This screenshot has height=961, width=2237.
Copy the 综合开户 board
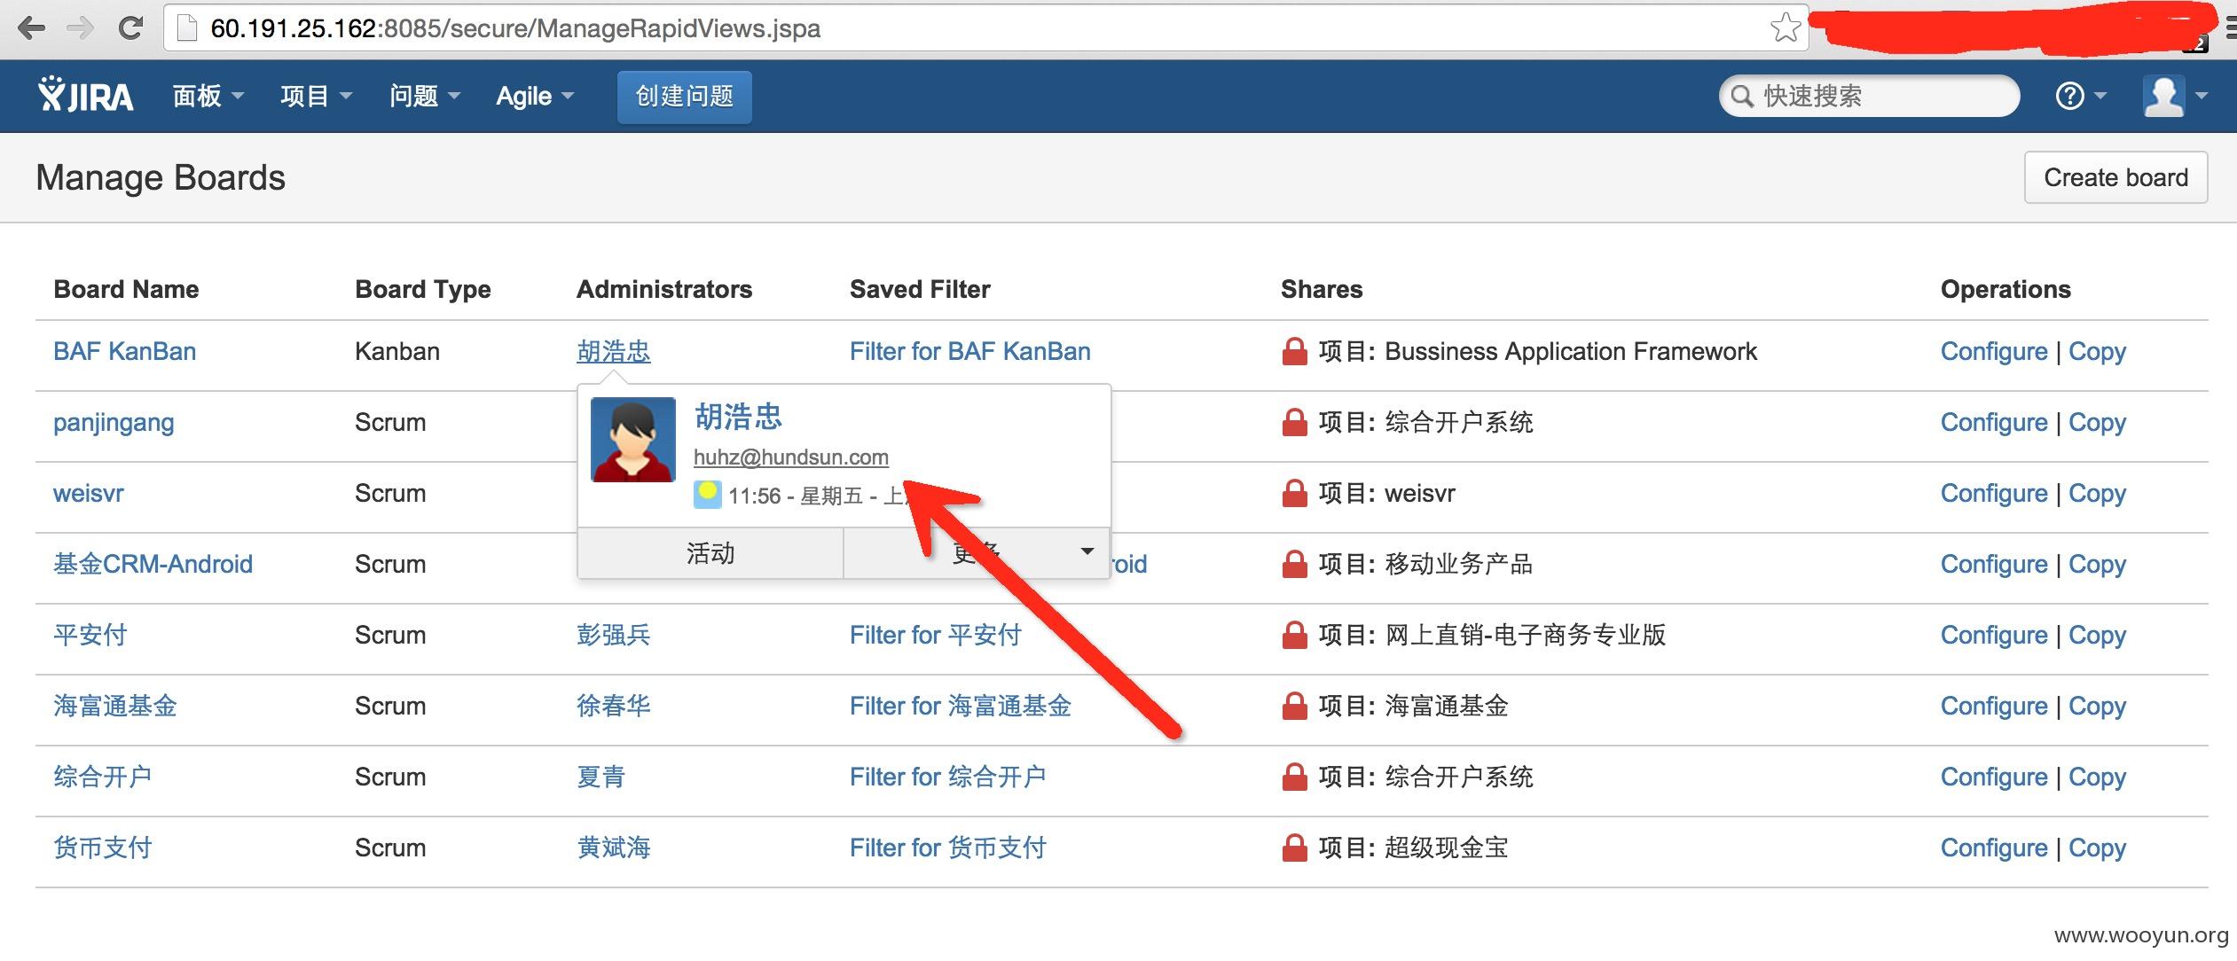pyautogui.click(x=2098, y=777)
